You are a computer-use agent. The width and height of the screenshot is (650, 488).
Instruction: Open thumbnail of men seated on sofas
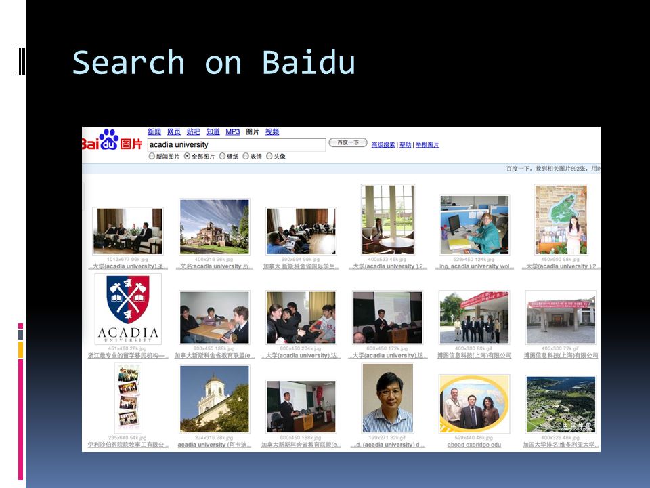coord(128,231)
